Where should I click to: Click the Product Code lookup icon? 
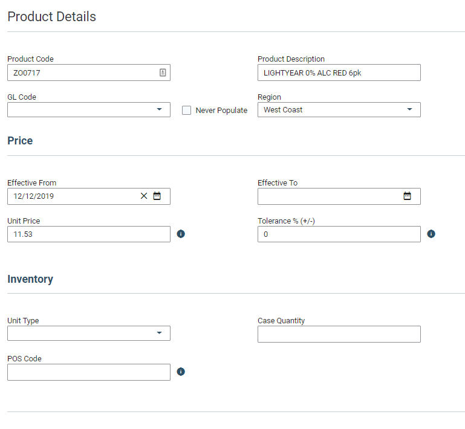click(x=163, y=73)
